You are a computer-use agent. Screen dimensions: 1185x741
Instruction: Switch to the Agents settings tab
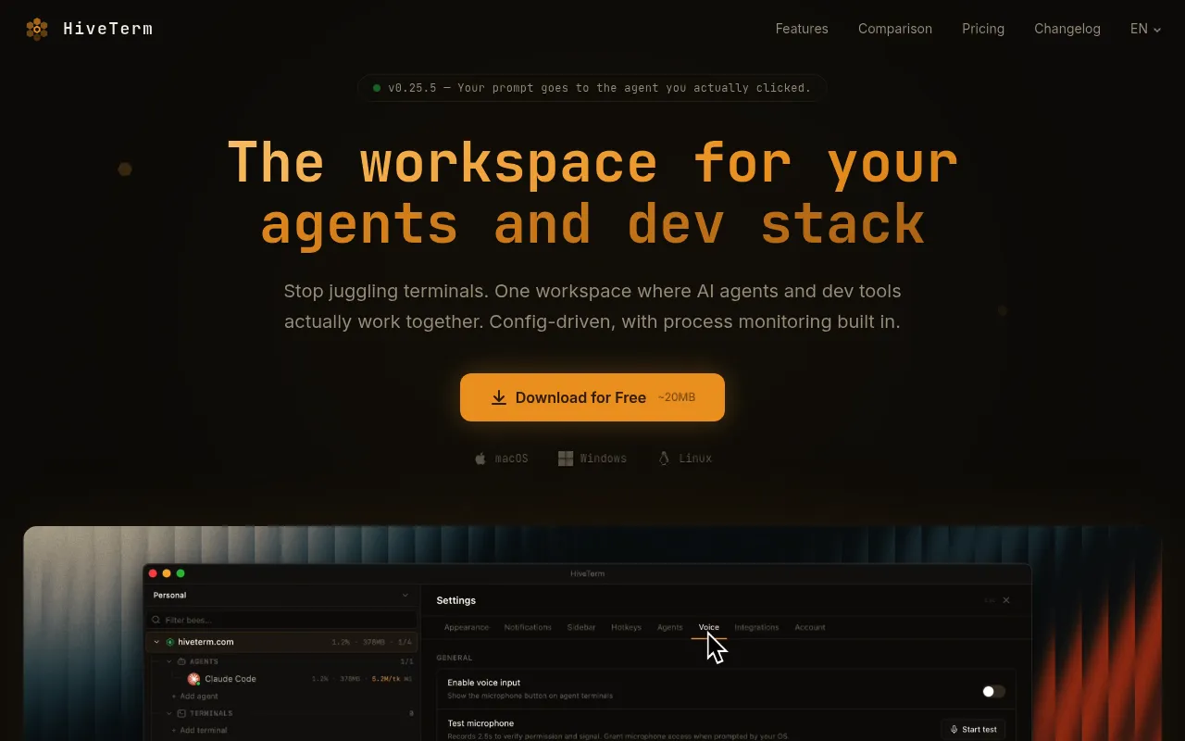[x=669, y=627]
